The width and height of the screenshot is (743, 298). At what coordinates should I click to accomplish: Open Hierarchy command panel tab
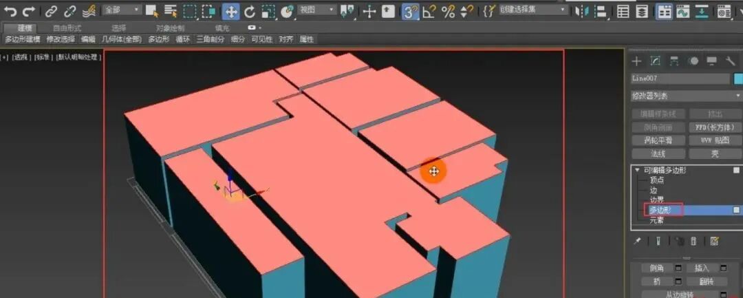[674, 61]
